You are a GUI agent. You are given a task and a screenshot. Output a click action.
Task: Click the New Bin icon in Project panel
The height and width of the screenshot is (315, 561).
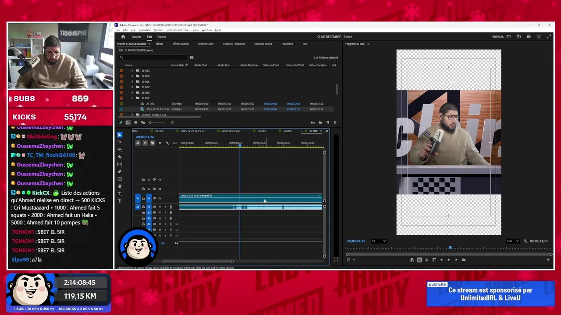(x=320, y=122)
